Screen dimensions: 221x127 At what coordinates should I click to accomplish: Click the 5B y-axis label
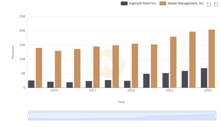coord(23,73)
